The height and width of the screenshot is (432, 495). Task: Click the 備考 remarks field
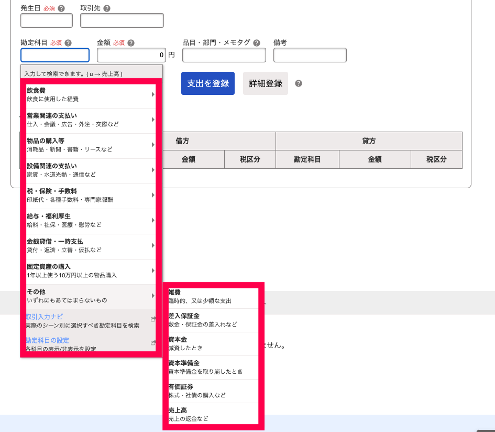pos(310,55)
